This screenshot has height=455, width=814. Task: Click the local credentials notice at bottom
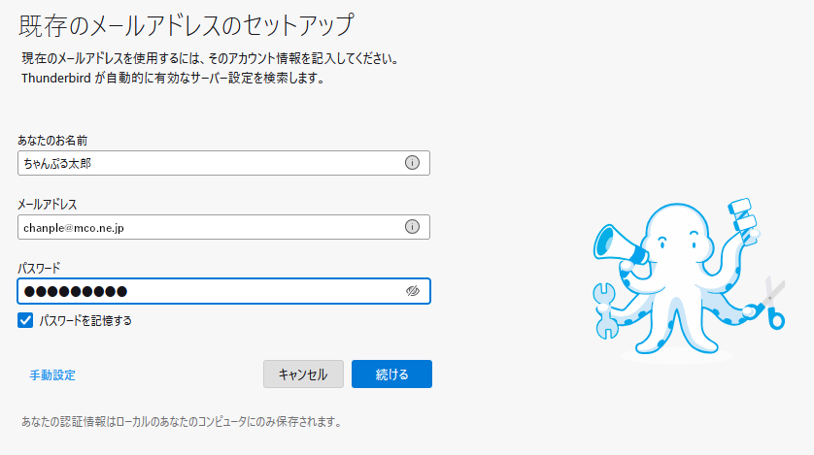(182, 422)
